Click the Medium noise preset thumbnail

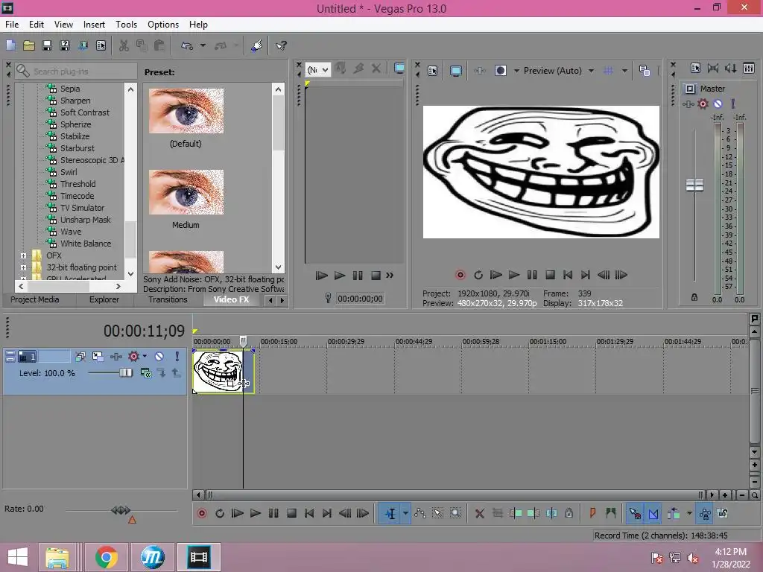[x=186, y=192]
